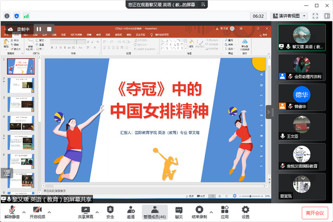Open the 设置 settings gear
Image resolution: width=333 pixels, height=222 pixels.
(245, 209)
